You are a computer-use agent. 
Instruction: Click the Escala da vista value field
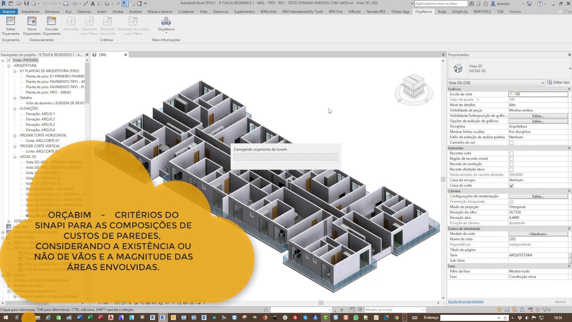(x=538, y=94)
